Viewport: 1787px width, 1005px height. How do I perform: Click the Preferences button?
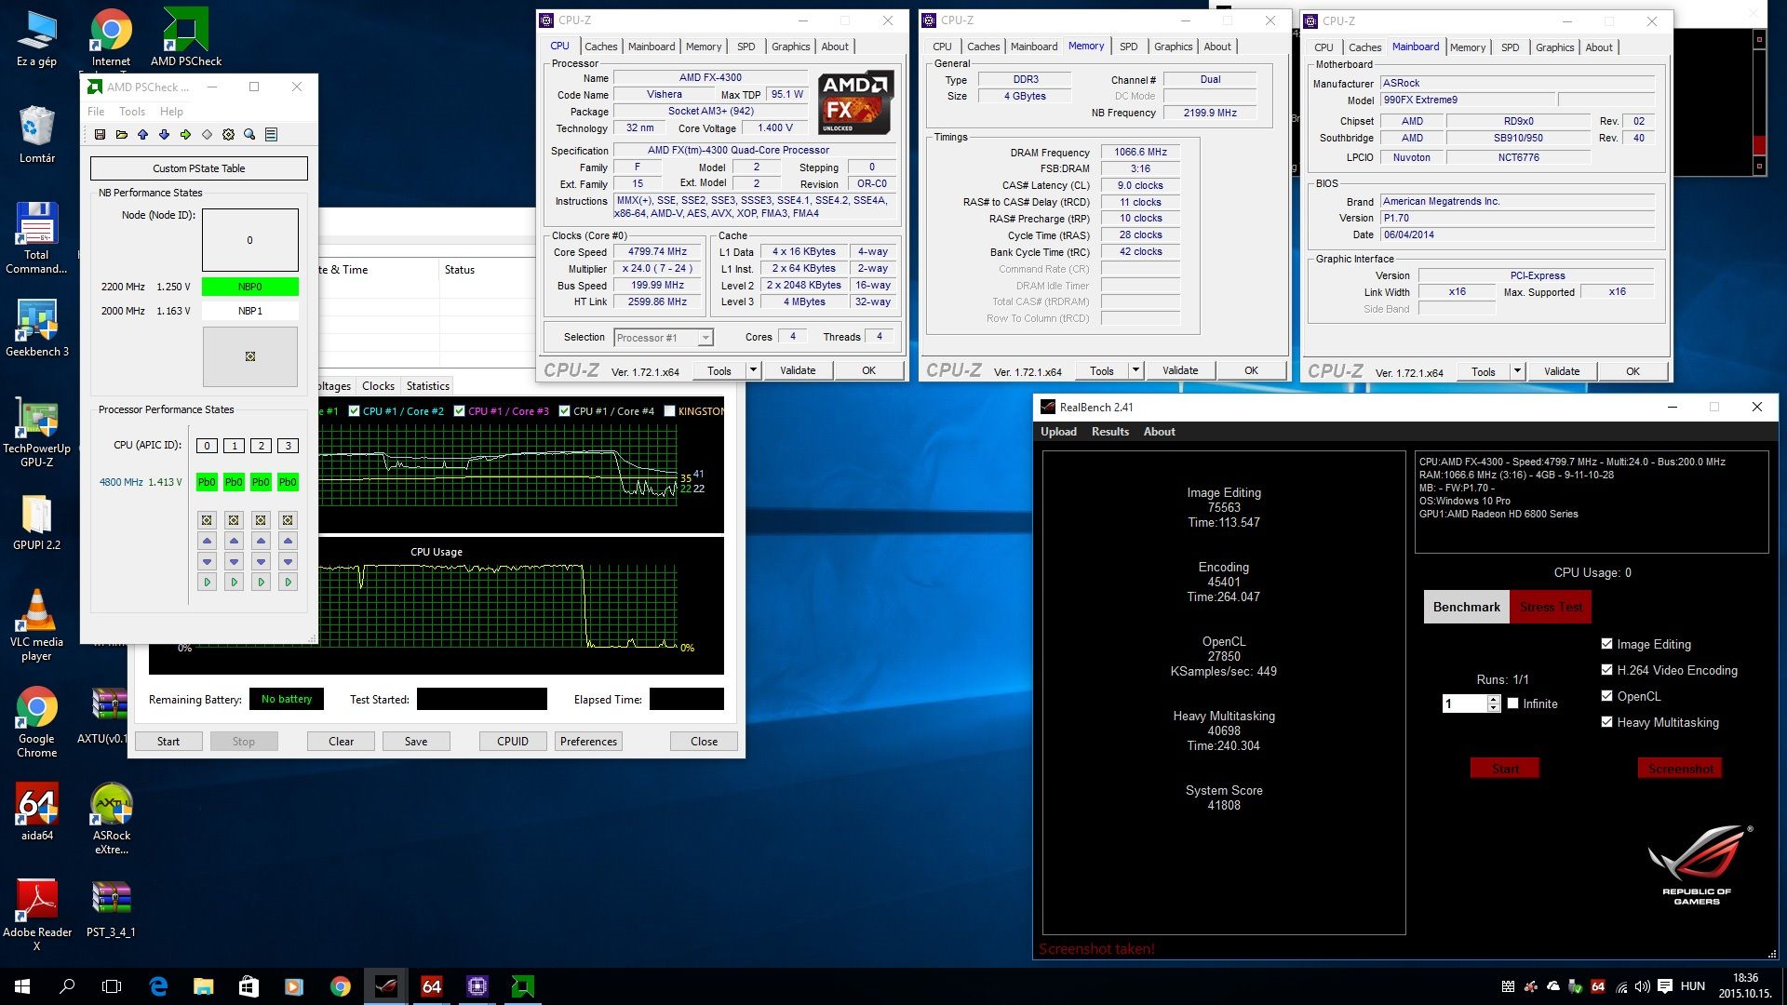[x=588, y=742]
